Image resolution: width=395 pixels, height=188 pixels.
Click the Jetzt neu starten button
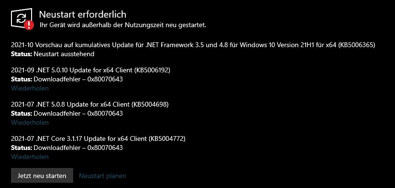(x=42, y=176)
